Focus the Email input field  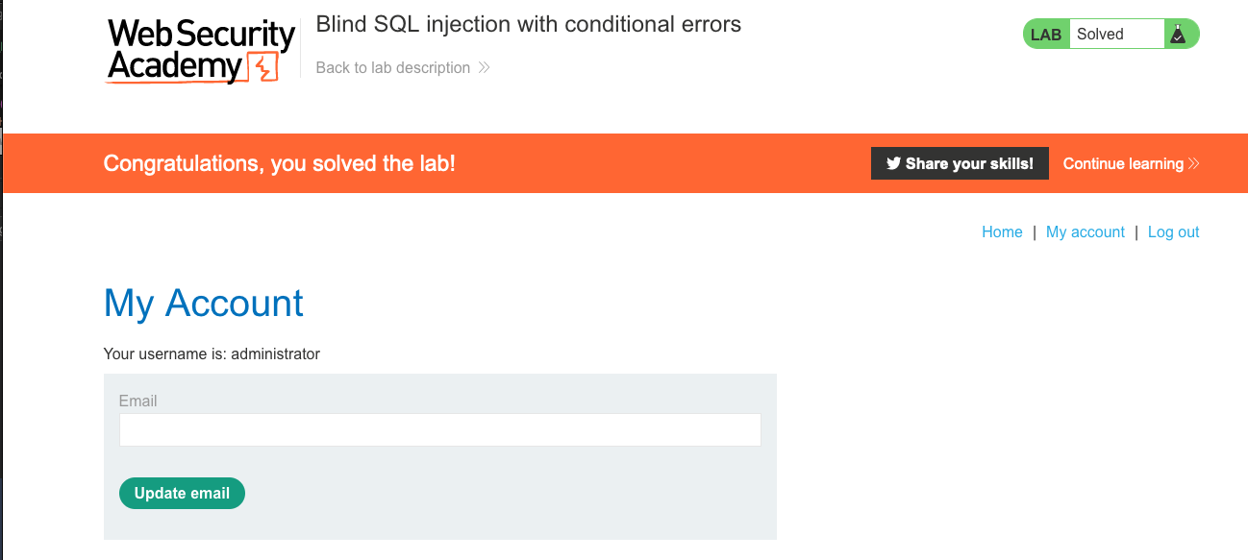coord(439,429)
